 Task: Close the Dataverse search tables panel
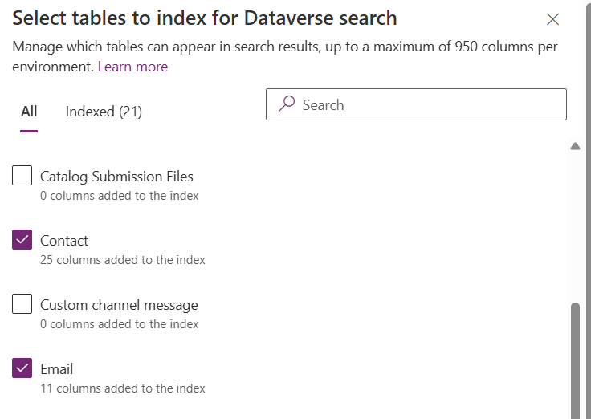coord(552,20)
